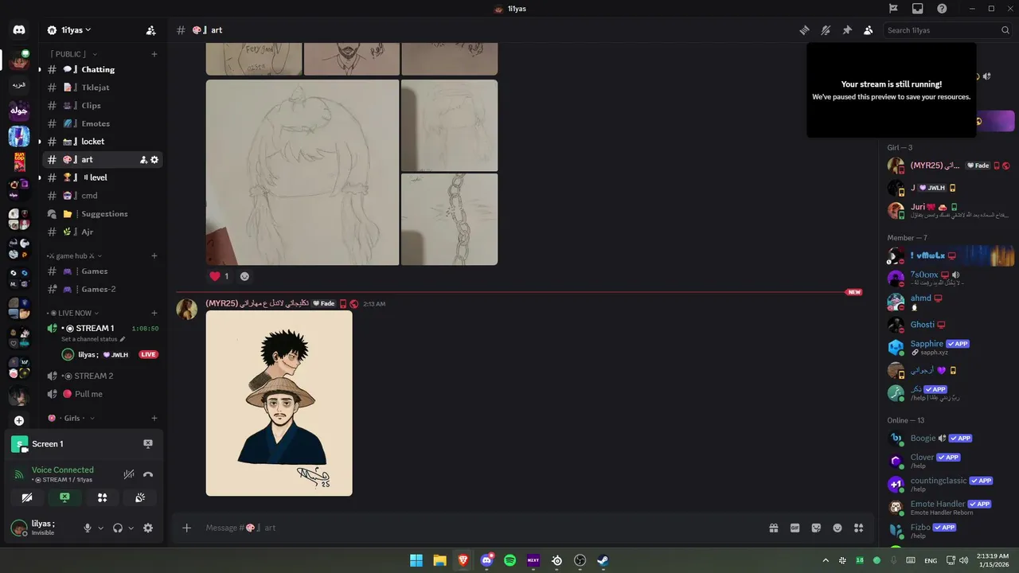Toggle microphone mute in user panel
1019x573 pixels.
[88, 528]
